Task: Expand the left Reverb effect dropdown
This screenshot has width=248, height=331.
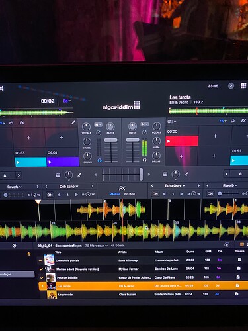Action: click(x=14, y=187)
